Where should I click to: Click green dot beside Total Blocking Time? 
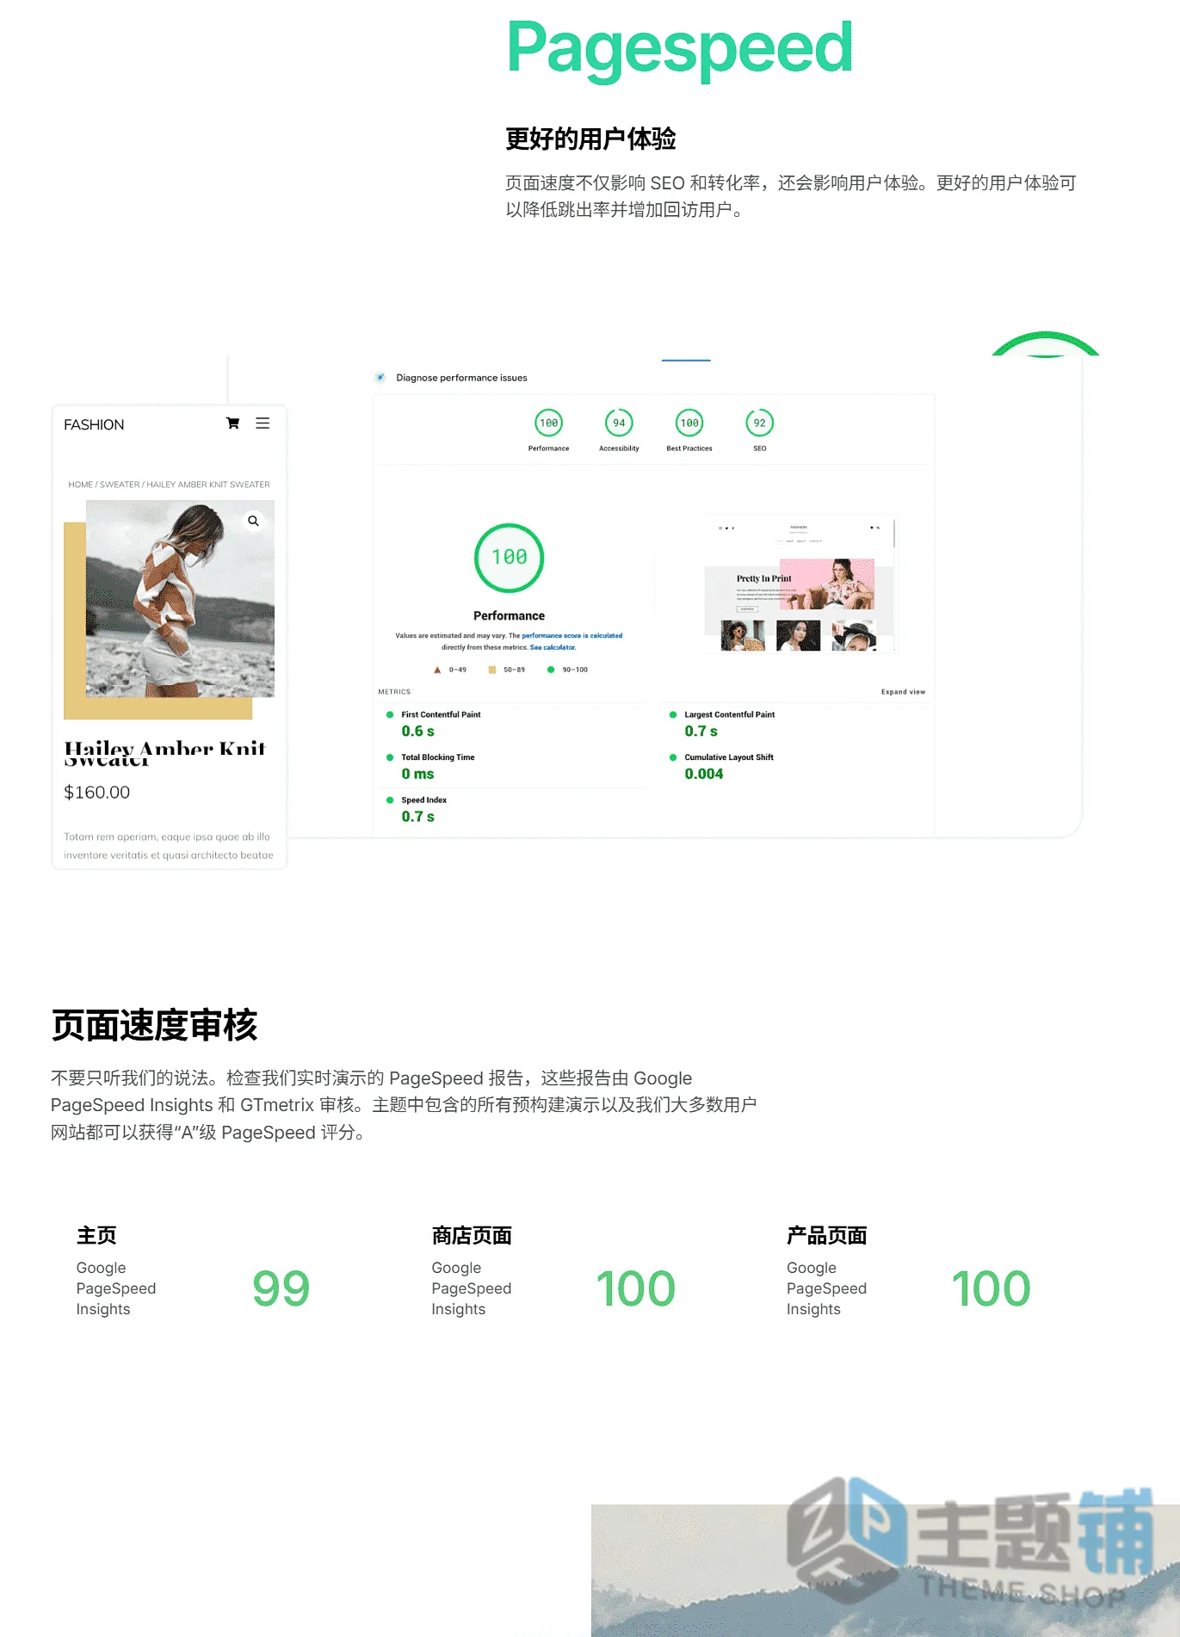[390, 757]
